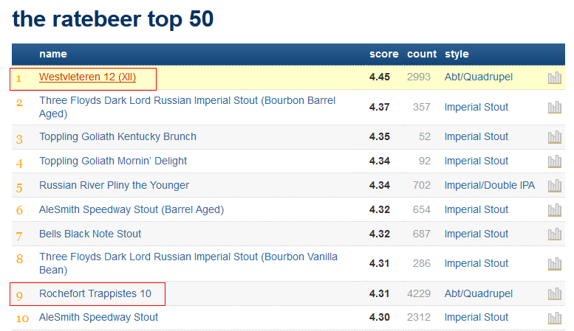Click the style column header

(x=457, y=55)
